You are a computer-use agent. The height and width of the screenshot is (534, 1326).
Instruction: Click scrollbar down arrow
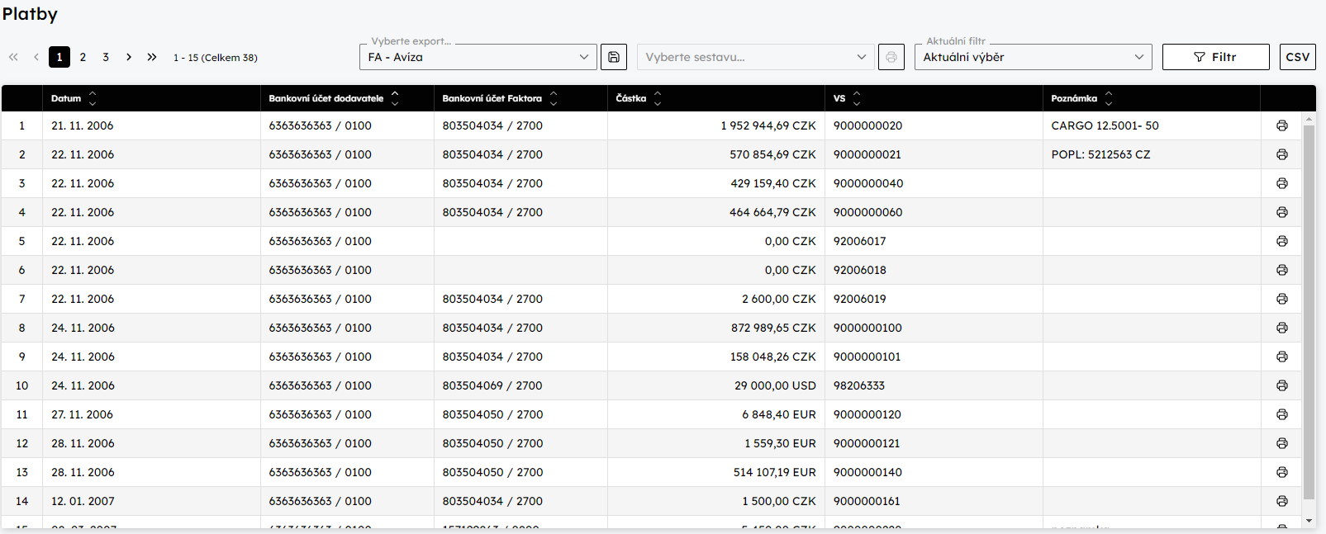tap(1309, 521)
